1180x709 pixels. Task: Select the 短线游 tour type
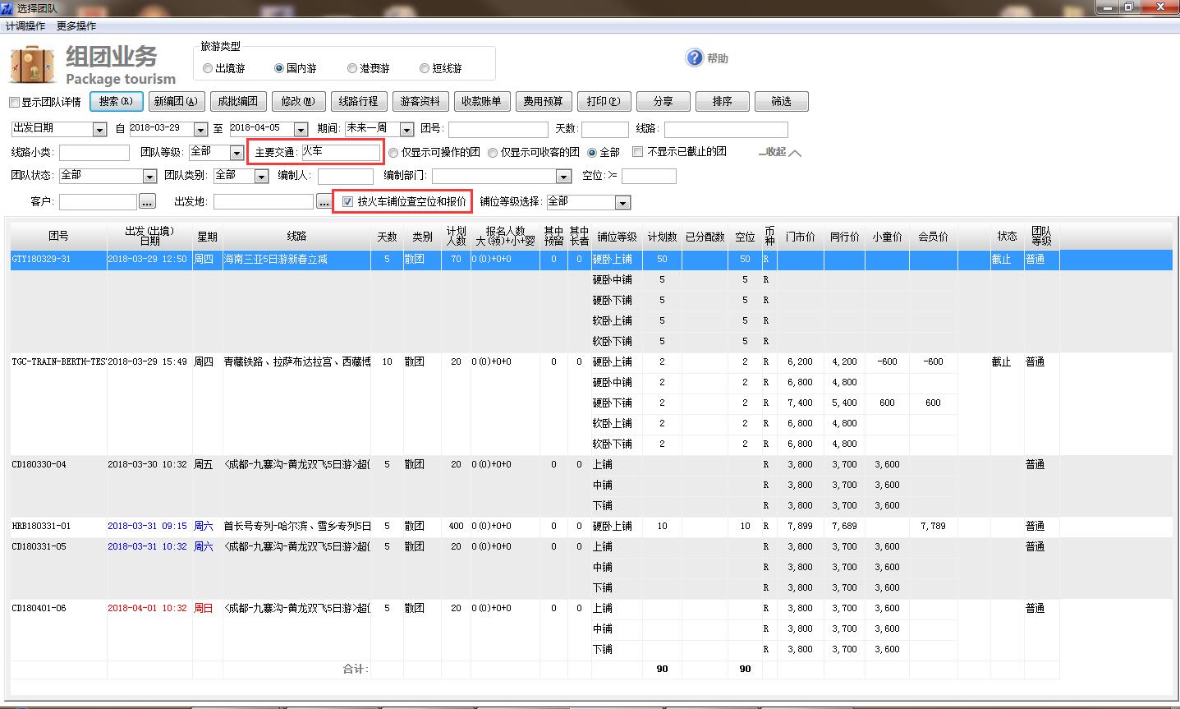point(441,69)
